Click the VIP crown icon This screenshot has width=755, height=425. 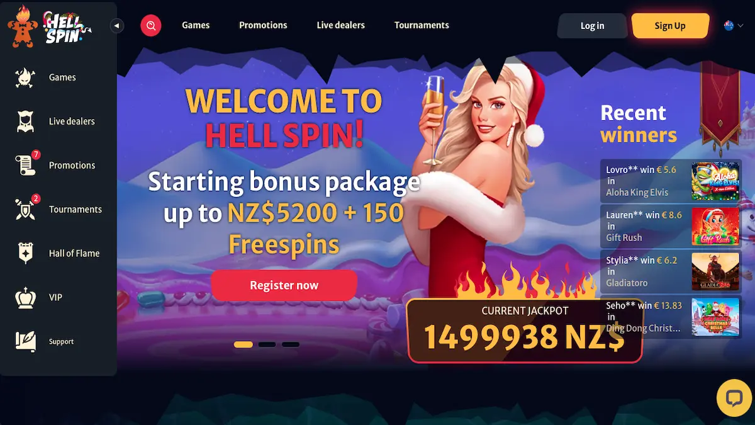pos(26,297)
